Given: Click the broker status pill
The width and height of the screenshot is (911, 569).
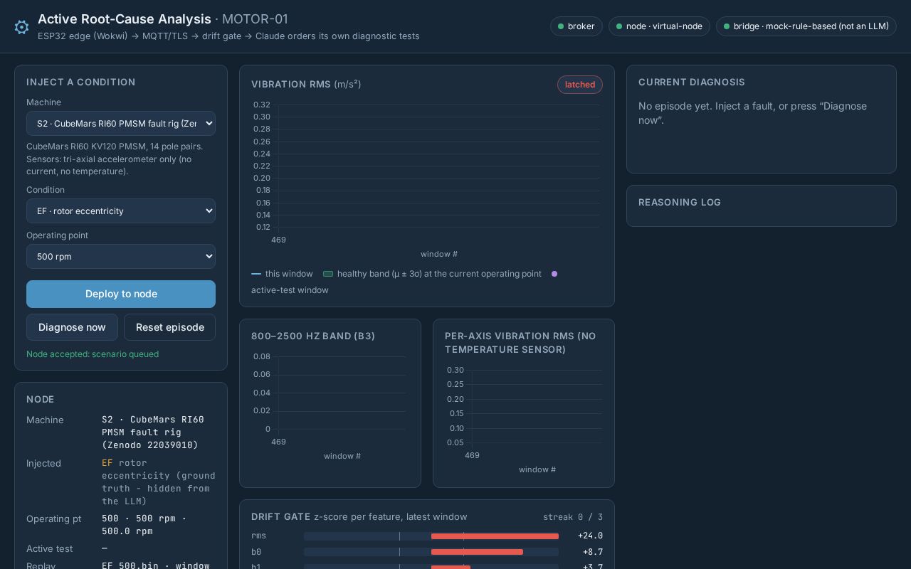Looking at the screenshot, I should click(576, 26).
